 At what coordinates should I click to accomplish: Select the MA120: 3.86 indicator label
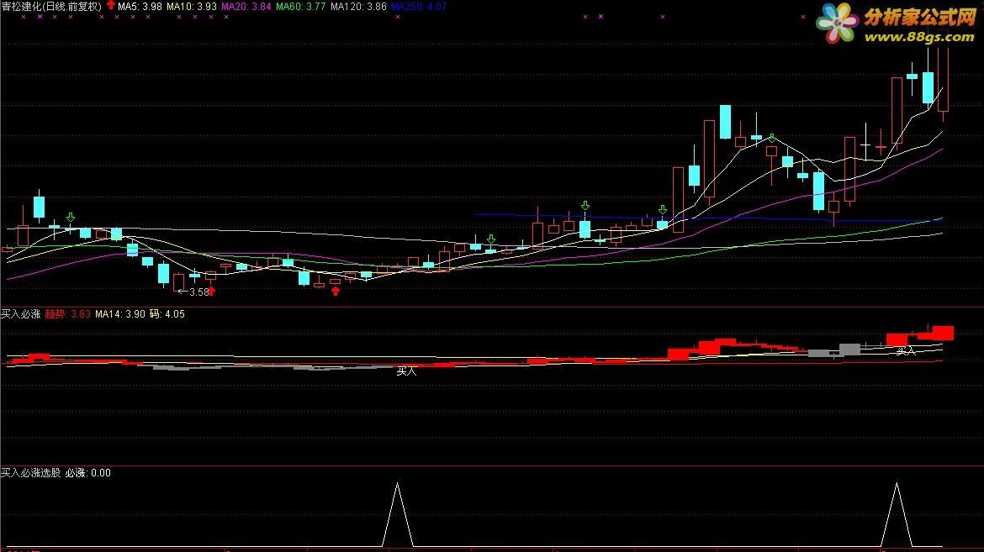[358, 6]
